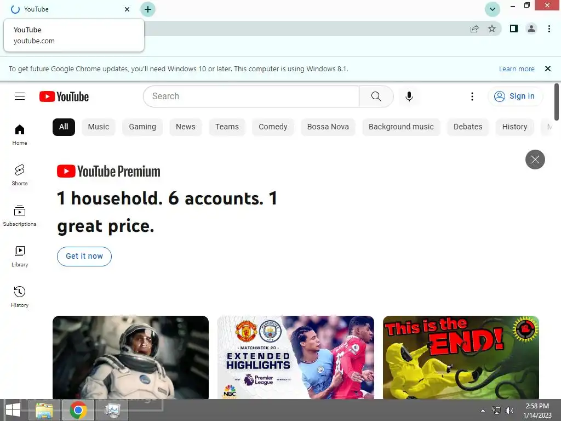Screen dimensions: 561x421
Task: Open Shorts from the sidebar
Action: pos(20,175)
